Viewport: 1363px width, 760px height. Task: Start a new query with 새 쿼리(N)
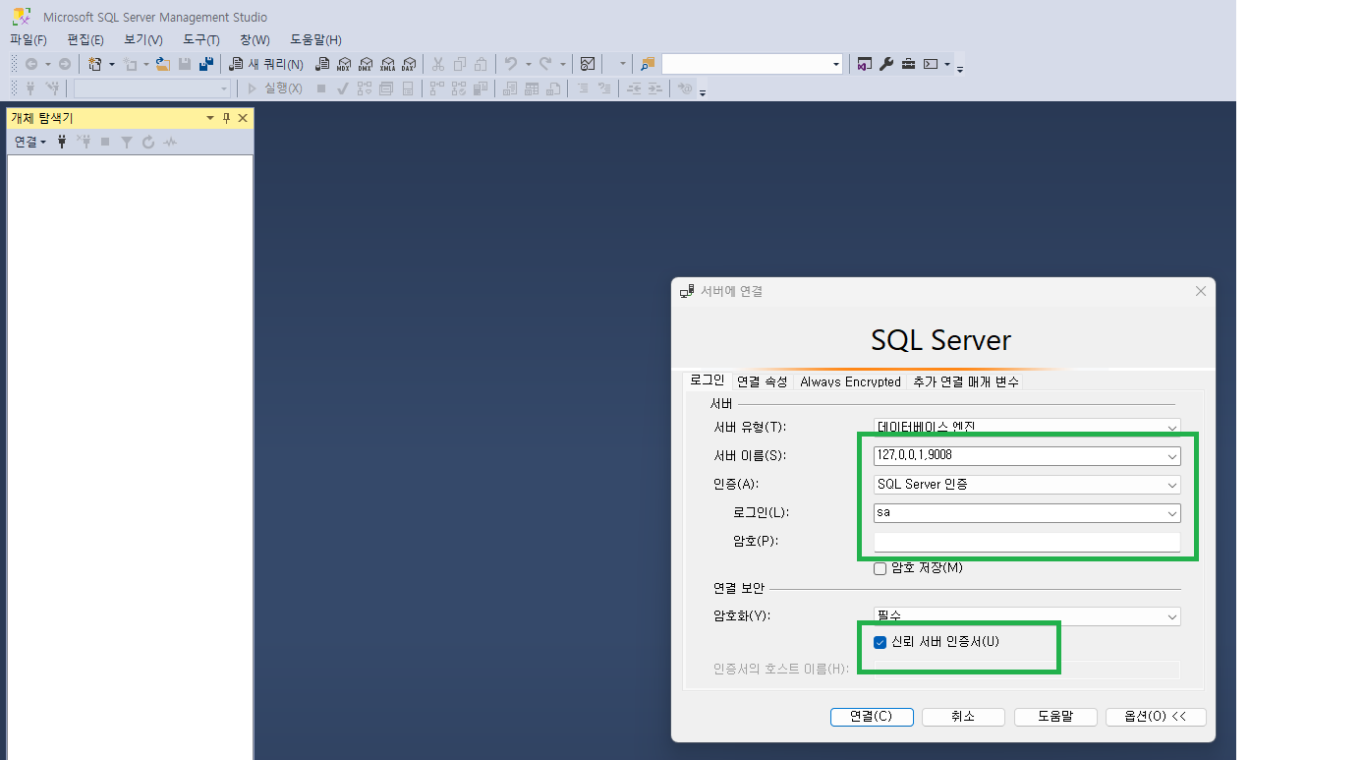[266, 64]
